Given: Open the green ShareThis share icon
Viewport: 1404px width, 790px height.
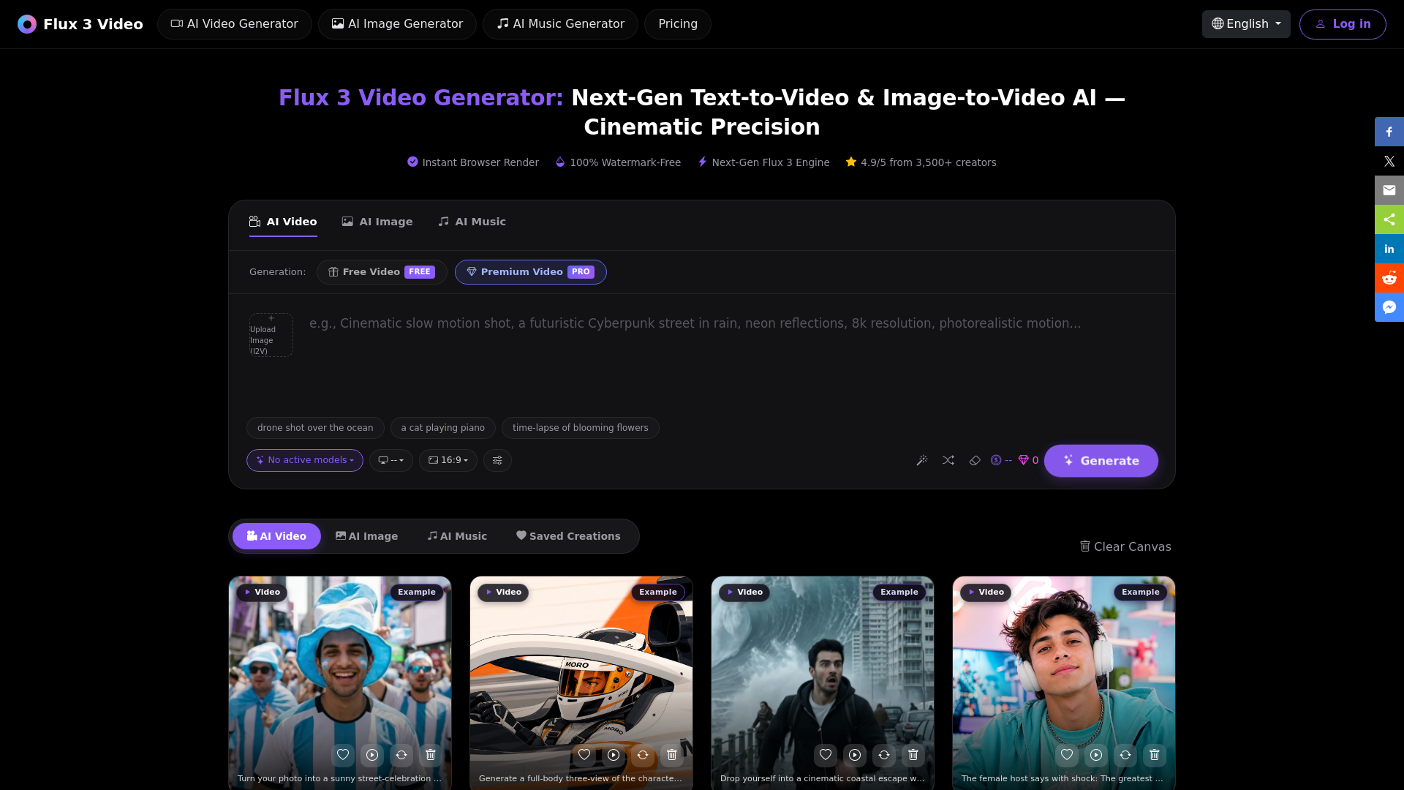Looking at the screenshot, I should (1389, 219).
